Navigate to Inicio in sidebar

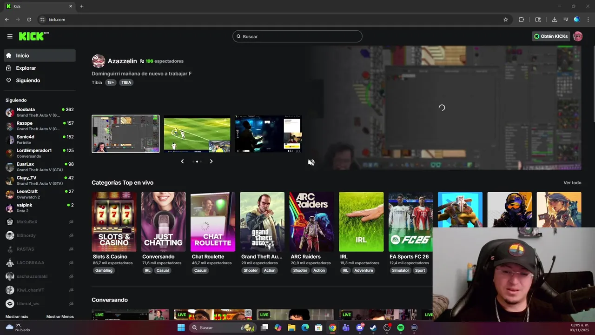click(40, 55)
